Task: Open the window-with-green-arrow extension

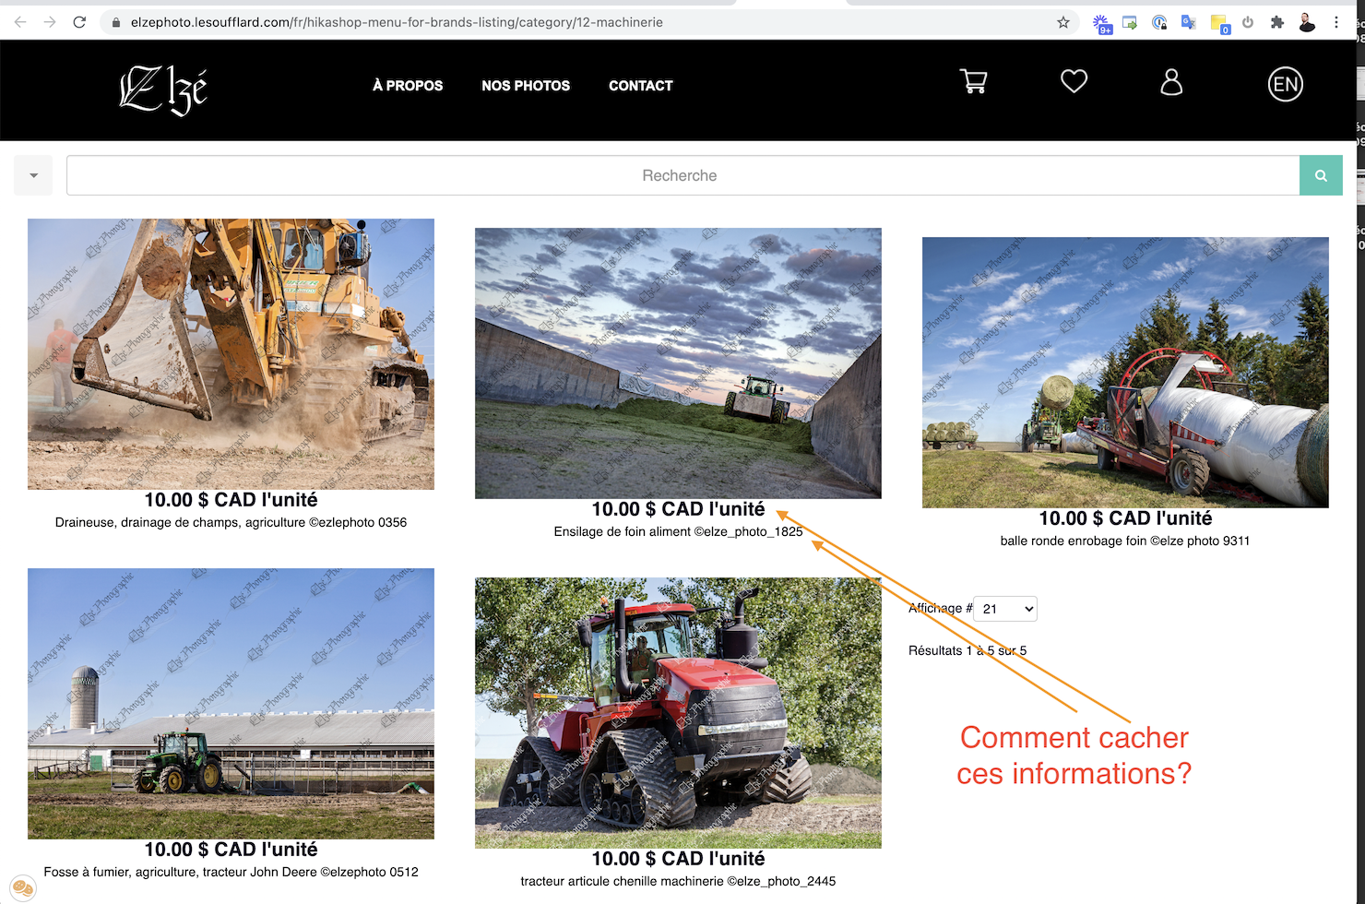Action: 1130,22
